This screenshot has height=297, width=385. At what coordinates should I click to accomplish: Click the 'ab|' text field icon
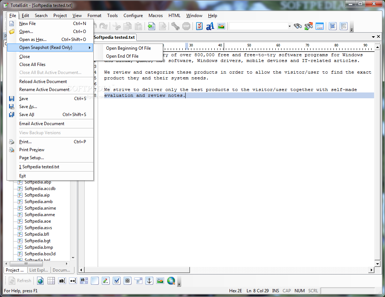(x=62, y=281)
